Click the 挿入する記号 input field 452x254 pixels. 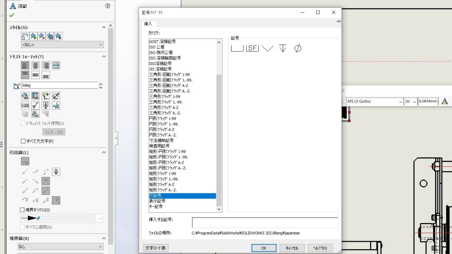pos(265,222)
